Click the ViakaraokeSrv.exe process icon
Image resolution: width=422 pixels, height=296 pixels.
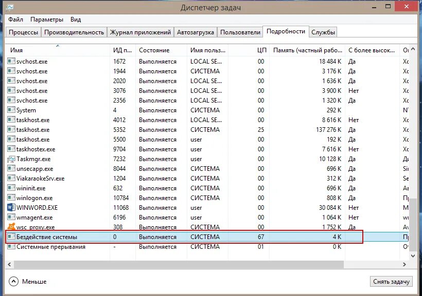[11, 178]
